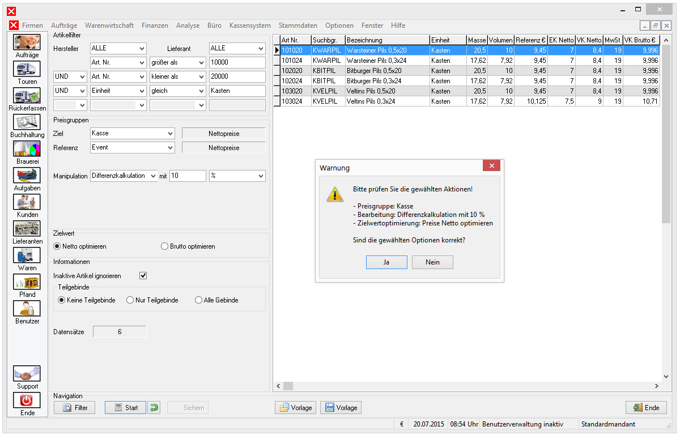680x435 pixels.
Task: Open the Manipulation Differenzkalkulation dropdown
Action: tap(124, 176)
